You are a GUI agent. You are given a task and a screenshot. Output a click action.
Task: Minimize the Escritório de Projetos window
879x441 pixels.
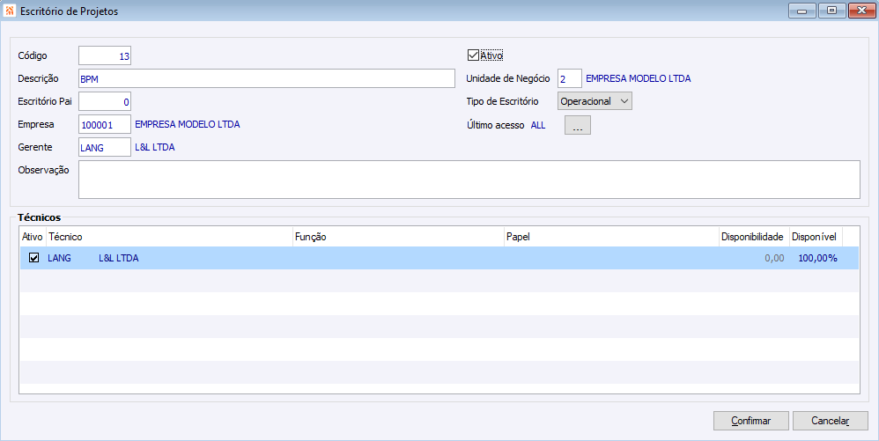[802, 11]
